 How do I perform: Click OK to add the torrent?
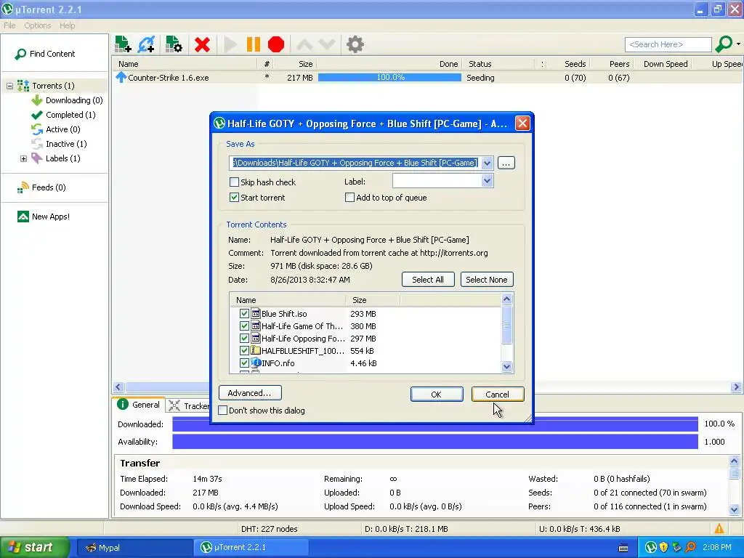(437, 395)
